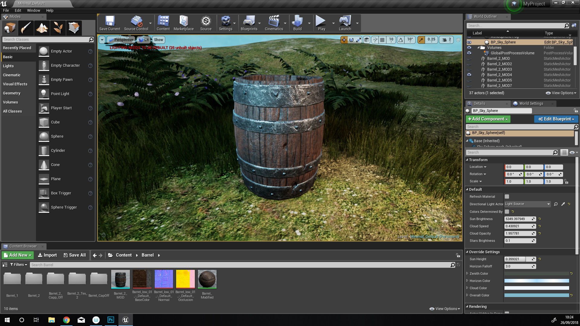Click Import in Content Browser
This screenshot has height=326, width=580.
coord(47,255)
